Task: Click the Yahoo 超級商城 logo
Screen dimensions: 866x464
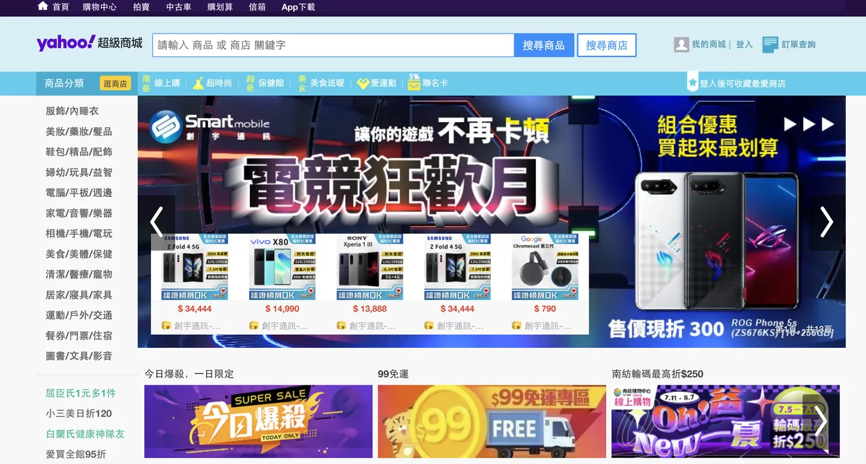Action: (90, 43)
